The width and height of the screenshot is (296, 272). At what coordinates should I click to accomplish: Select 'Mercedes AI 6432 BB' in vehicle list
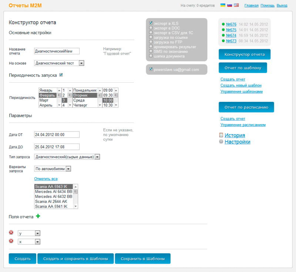click(54, 196)
